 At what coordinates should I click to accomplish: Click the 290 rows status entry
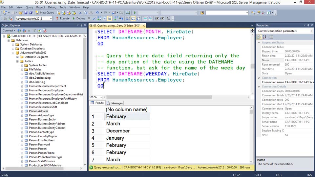click(245, 167)
